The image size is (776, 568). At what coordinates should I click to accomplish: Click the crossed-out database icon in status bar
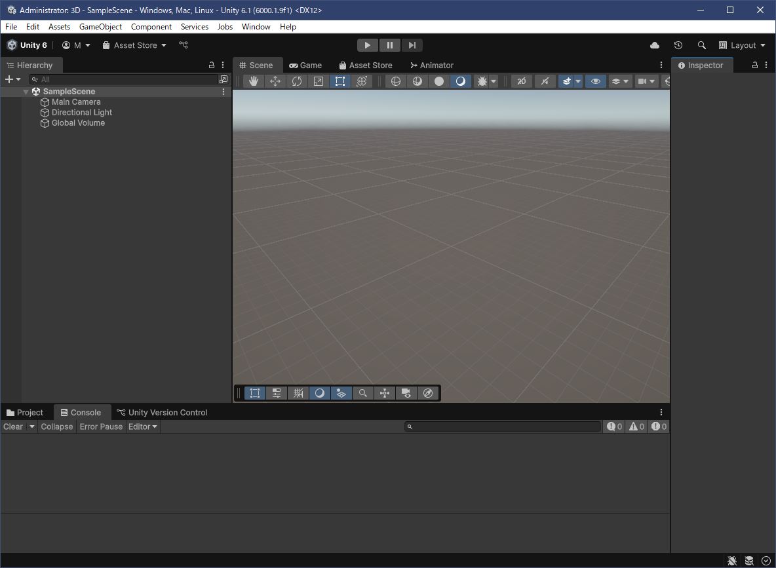point(748,561)
